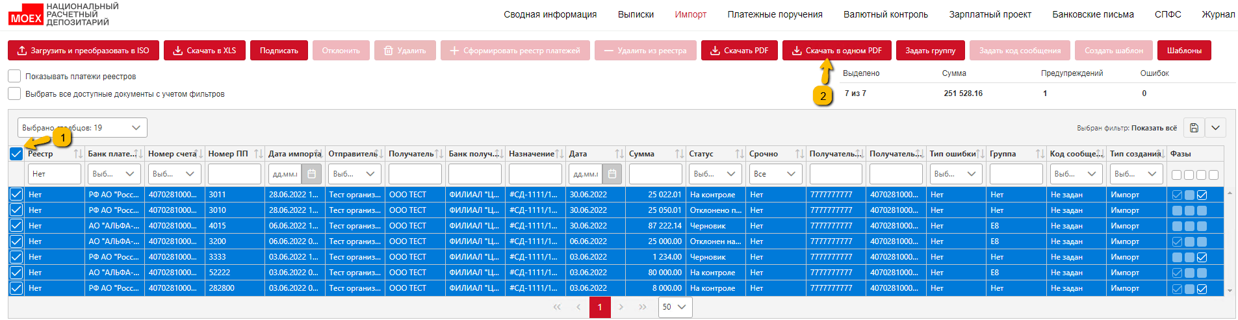Open СПФС menu

point(1168,14)
